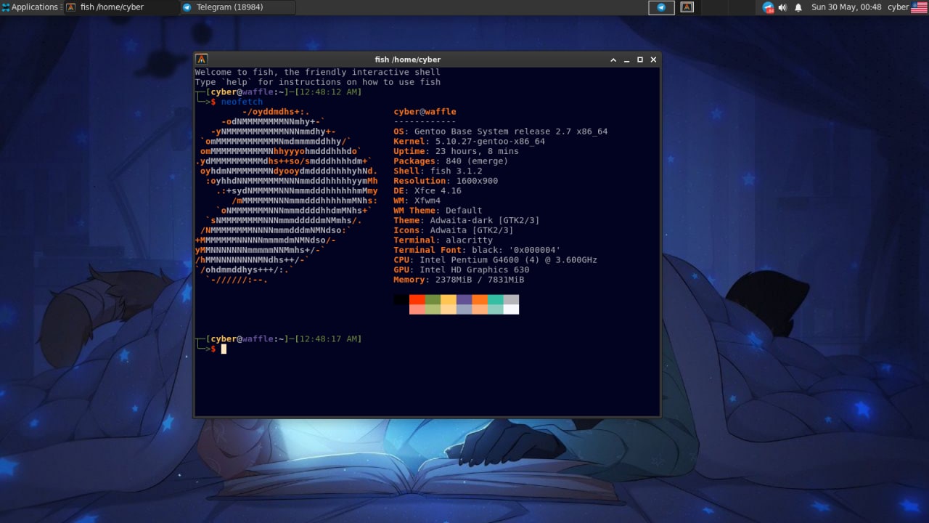The height and width of the screenshot is (523, 929).
Task: Switch to the fish /home/cyber taskbar button
Action: pos(121,7)
